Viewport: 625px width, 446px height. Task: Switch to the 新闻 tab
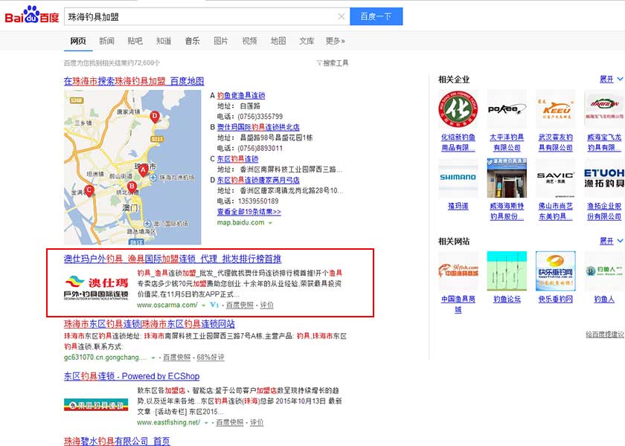[x=107, y=41]
